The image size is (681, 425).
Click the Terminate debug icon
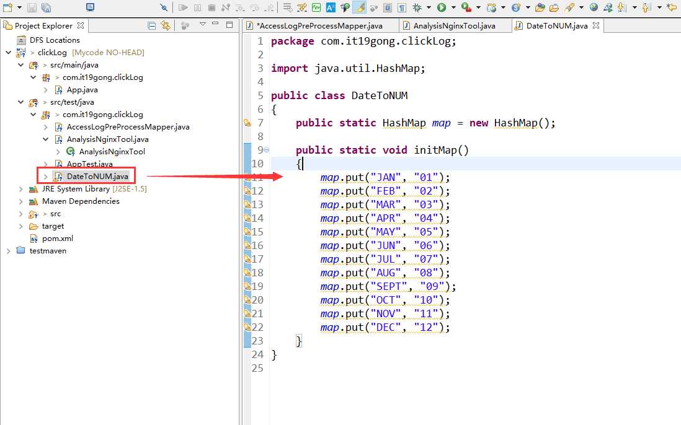pos(211,7)
